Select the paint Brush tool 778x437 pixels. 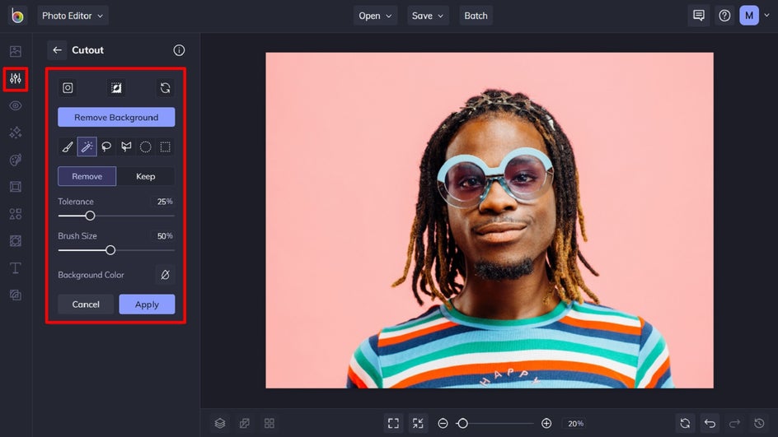tap(68, 146)
